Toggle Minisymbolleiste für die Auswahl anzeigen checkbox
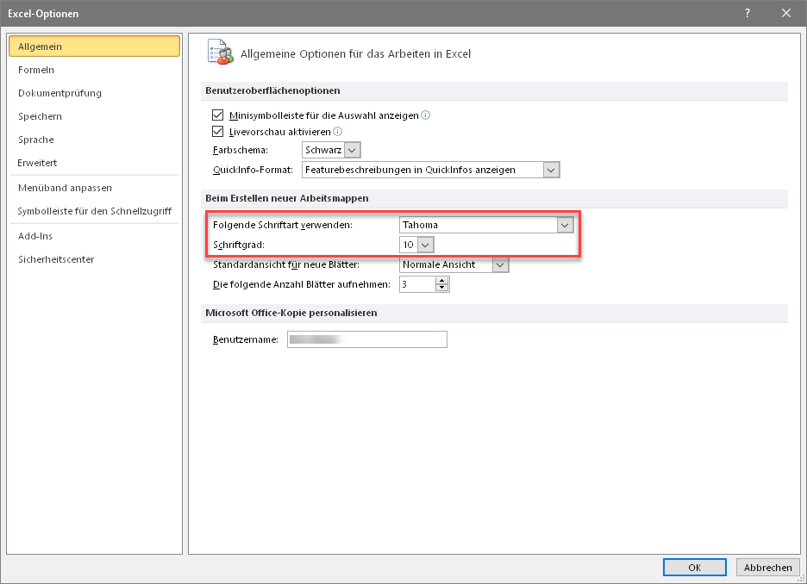 pyautogui.click(x=217, y=115)
